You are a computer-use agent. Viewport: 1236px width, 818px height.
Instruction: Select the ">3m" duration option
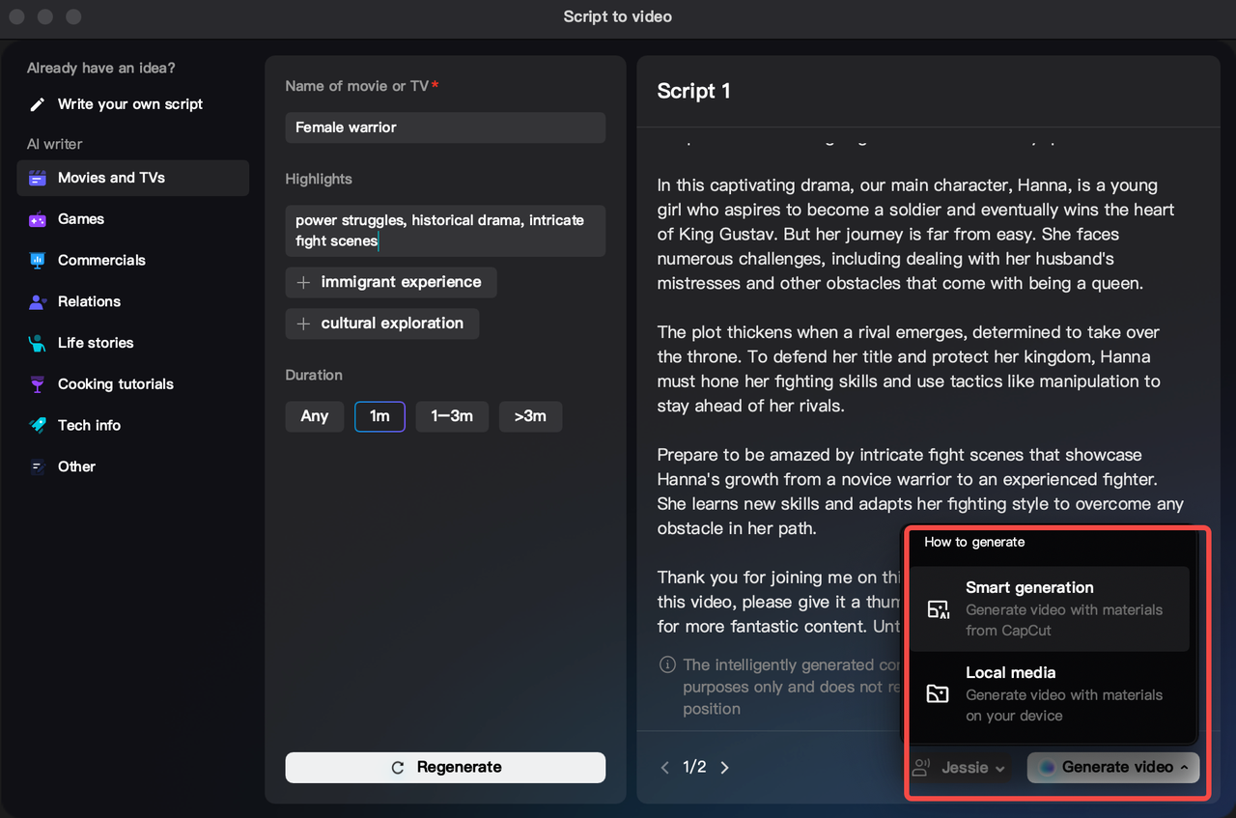530,416
